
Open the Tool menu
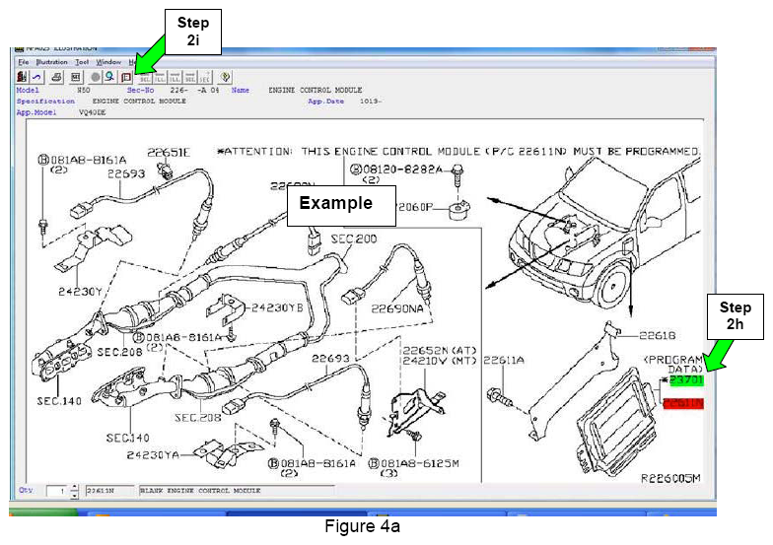(x=83, y=62)
